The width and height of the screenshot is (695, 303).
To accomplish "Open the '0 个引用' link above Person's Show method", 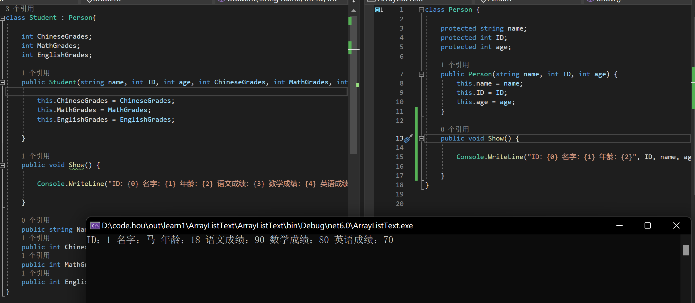I will coord(455,129).
